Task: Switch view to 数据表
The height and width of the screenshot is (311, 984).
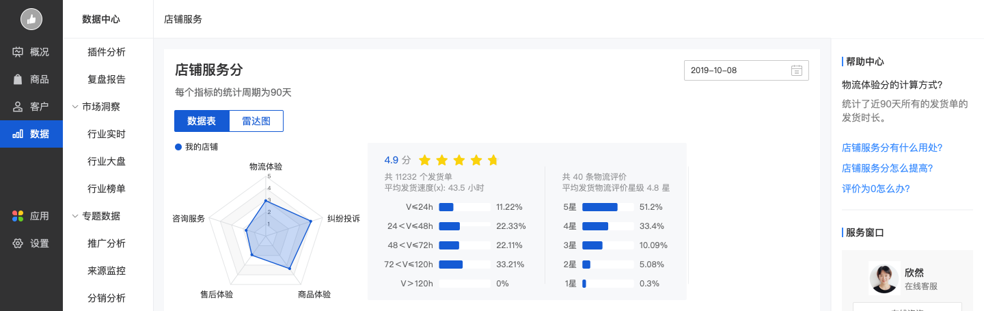Action: 202,121
